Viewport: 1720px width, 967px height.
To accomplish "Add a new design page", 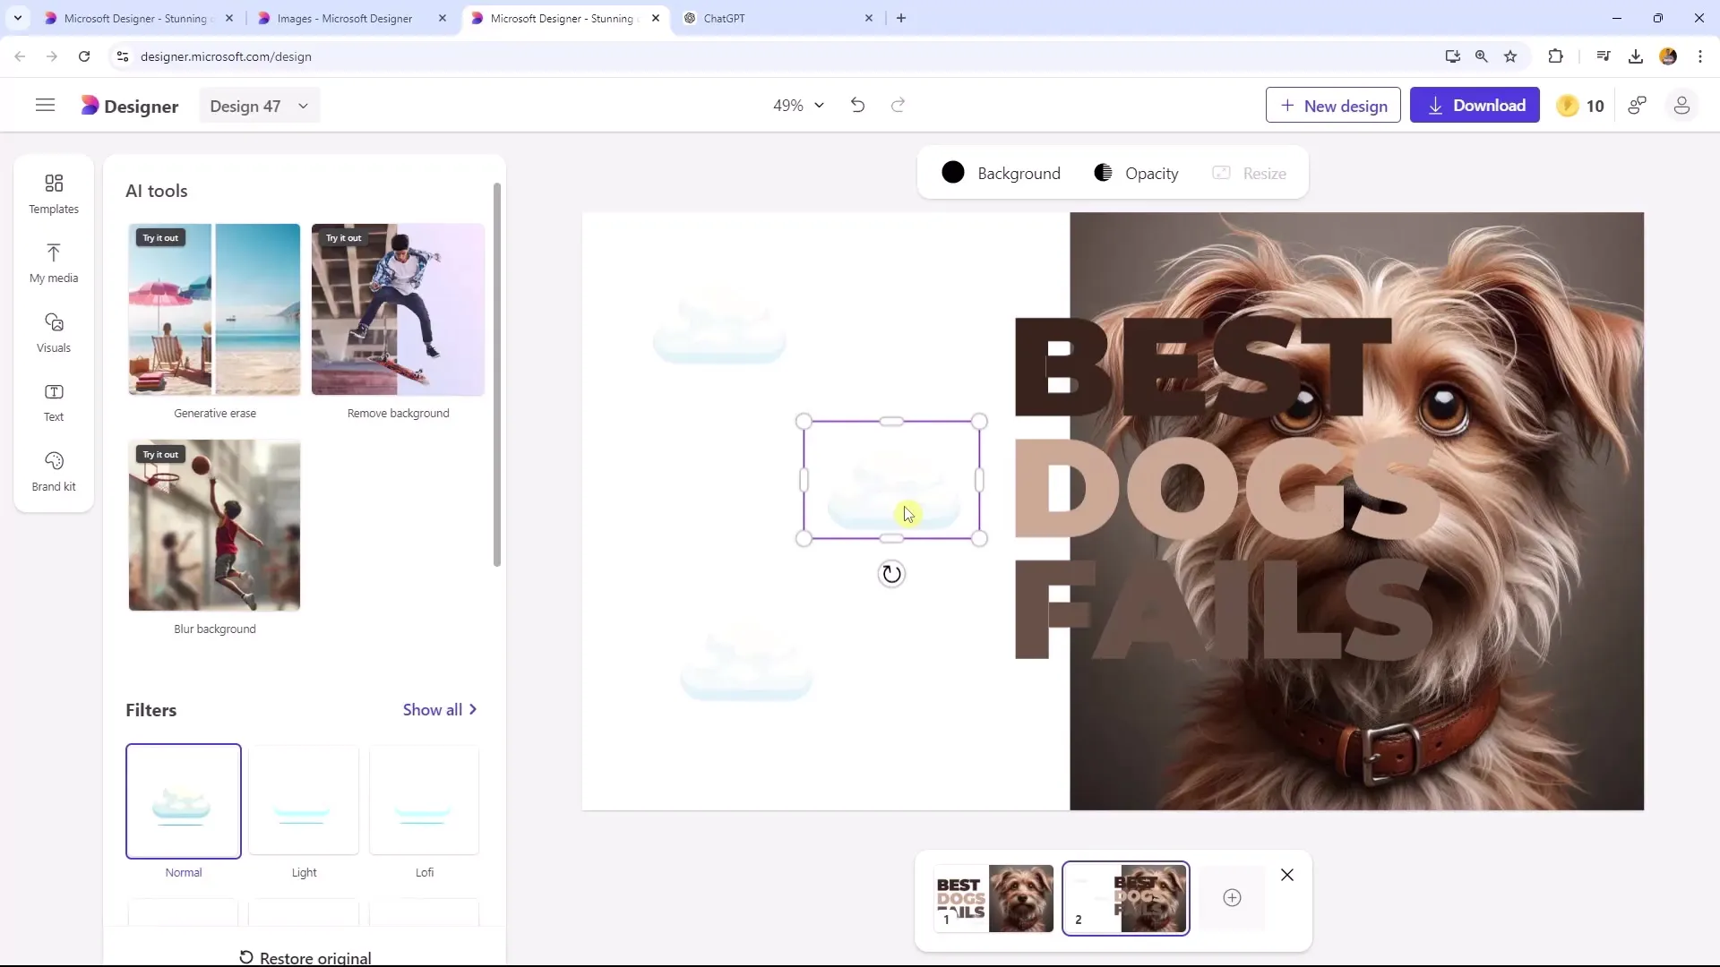I will click(x=1232, y=897).
